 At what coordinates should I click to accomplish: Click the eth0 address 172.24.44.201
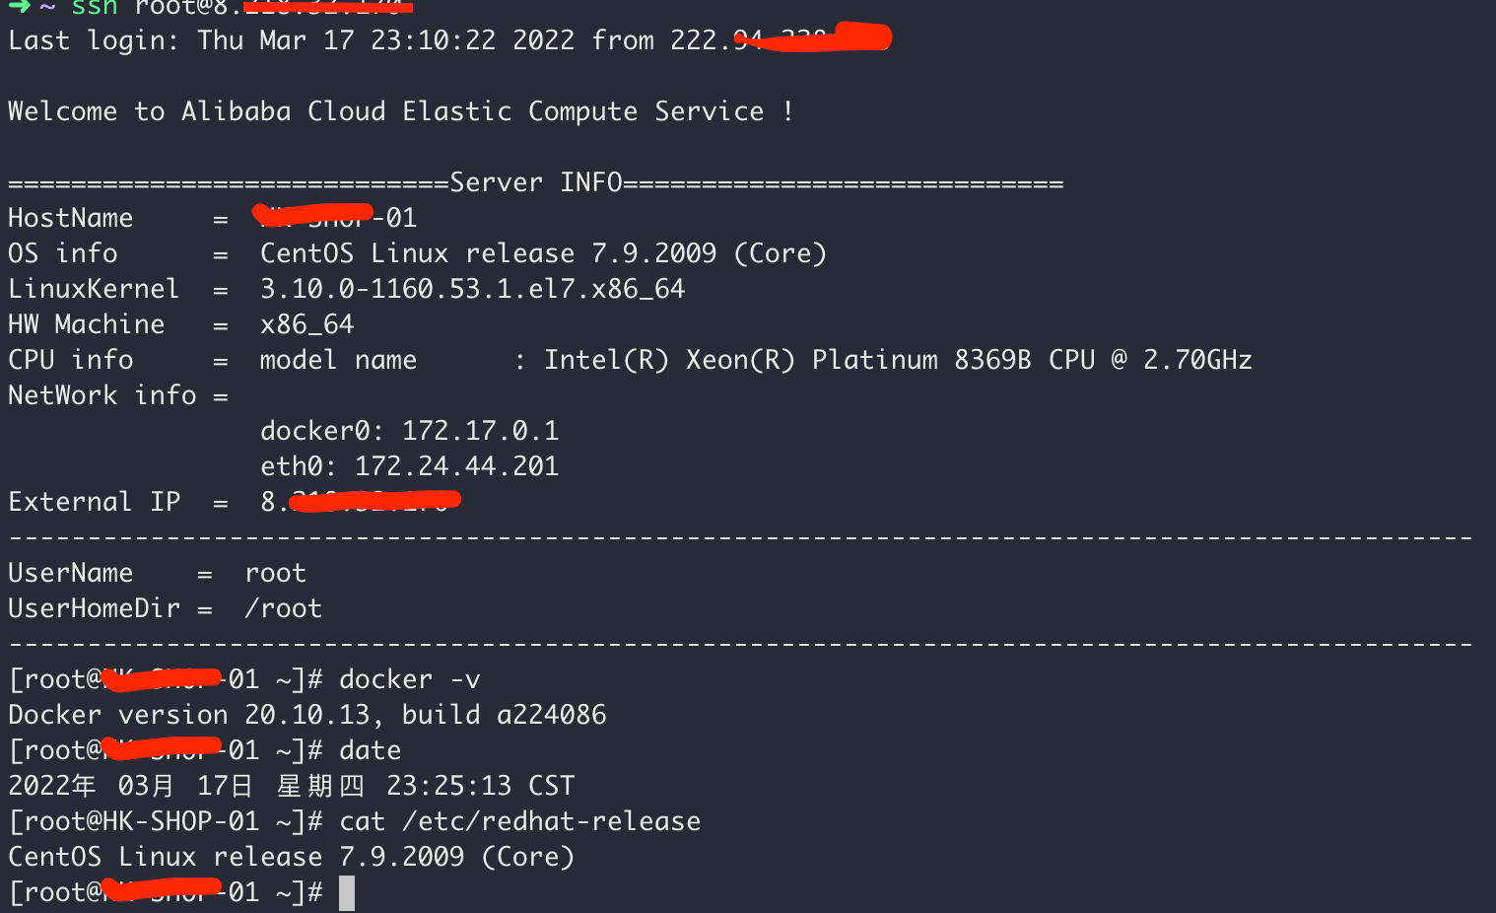tap(456, 466)
